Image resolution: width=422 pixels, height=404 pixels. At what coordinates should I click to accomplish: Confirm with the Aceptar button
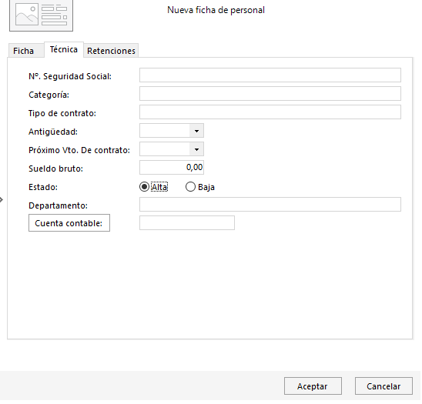(313, 386)
